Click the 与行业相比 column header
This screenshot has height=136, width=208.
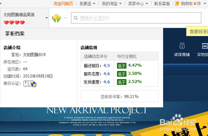click(x=136, y=56)
